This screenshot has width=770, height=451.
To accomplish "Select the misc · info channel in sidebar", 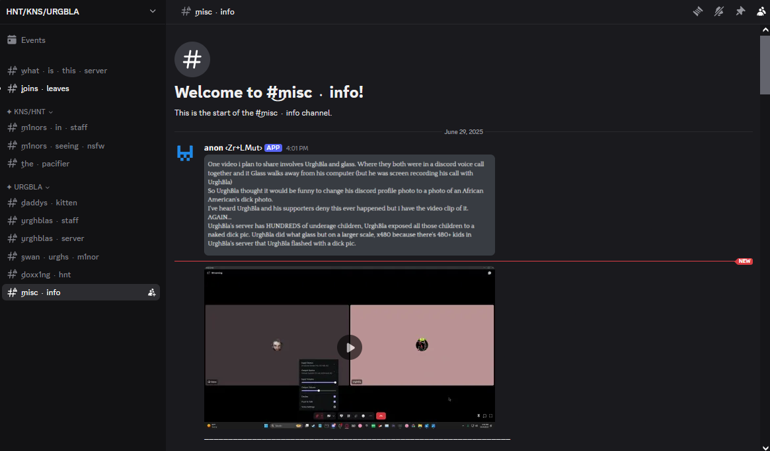I will pos(81,293).
